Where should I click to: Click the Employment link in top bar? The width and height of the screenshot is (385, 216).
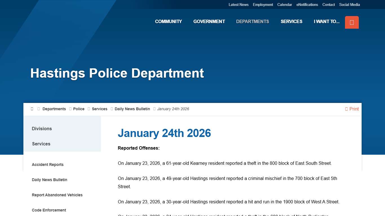point(263,4)
